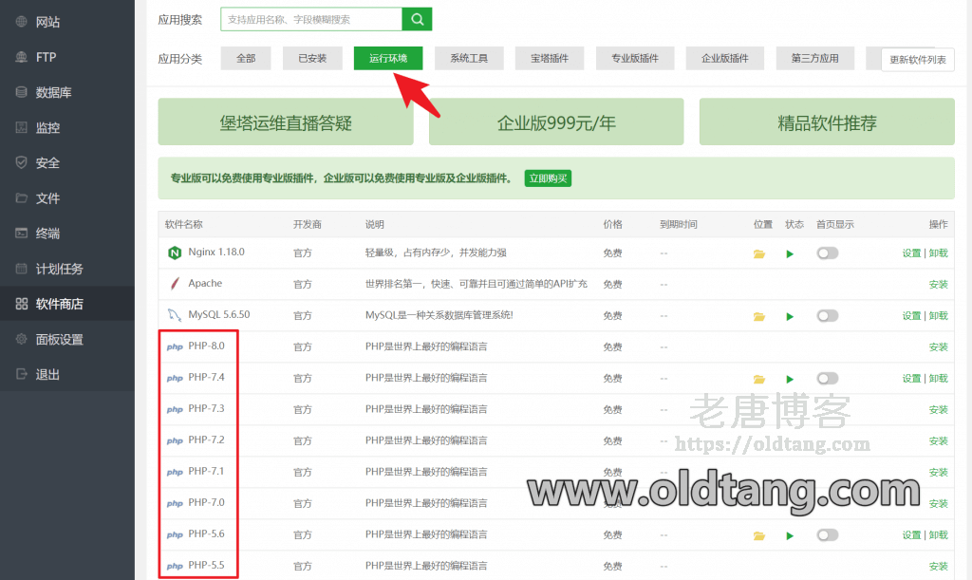The image size is (972, 580).
Task: Click 立即购买 to buy the pro version
Action: click(548, 178)
